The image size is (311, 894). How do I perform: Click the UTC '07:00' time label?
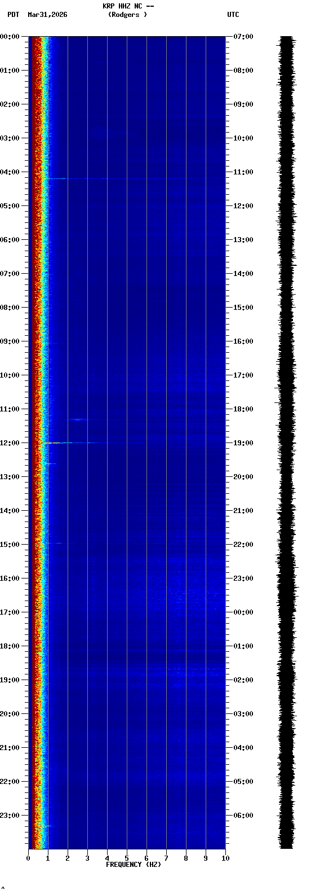(243, 37)
